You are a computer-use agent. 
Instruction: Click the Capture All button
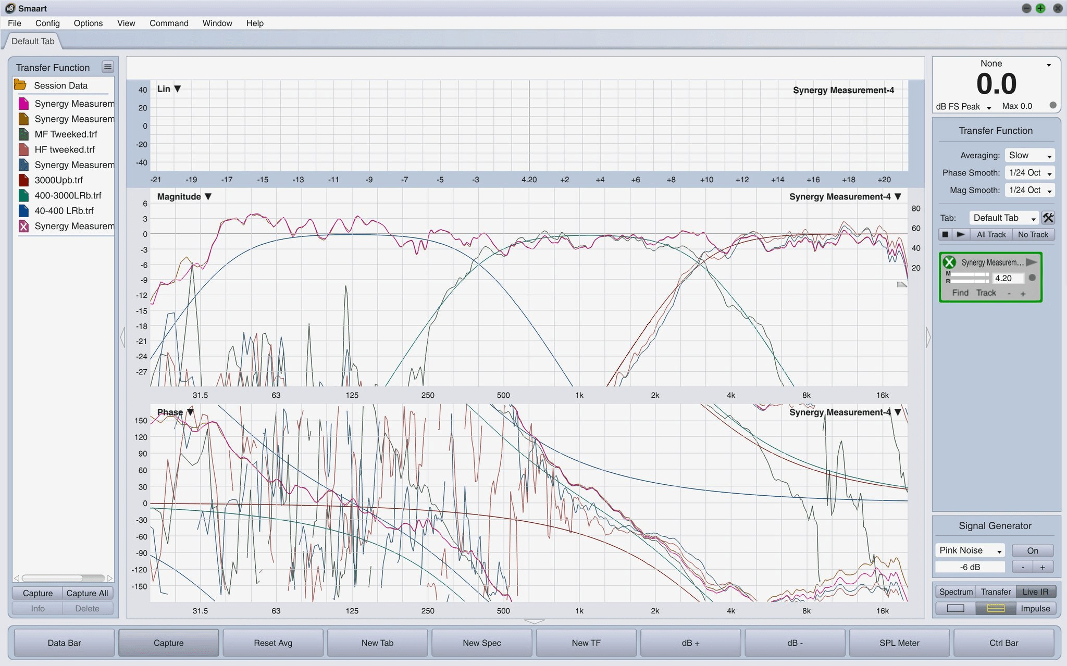click(88, 593)
